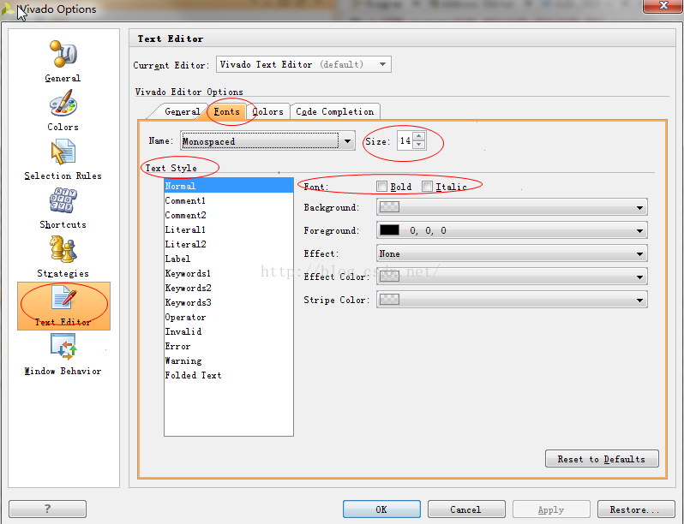Expand the font Name dropdown arrow
This screenshot has height=524, width=684.
(x=348, y=141)
